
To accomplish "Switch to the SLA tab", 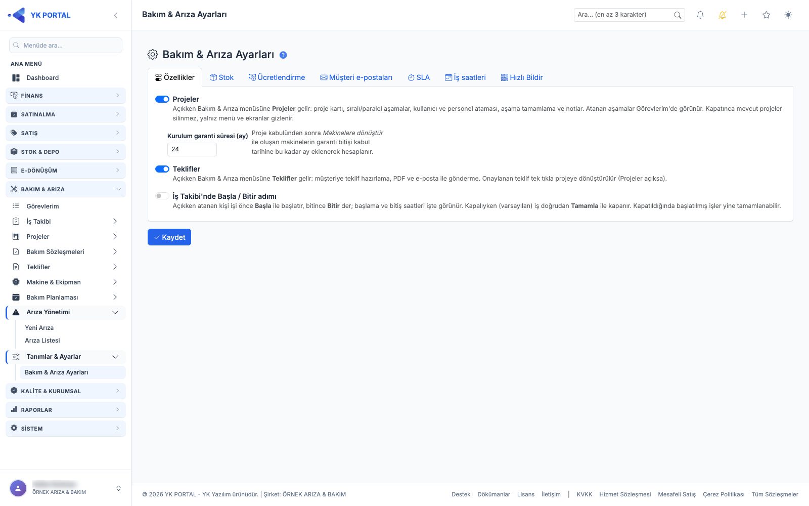I will point(419,77).
